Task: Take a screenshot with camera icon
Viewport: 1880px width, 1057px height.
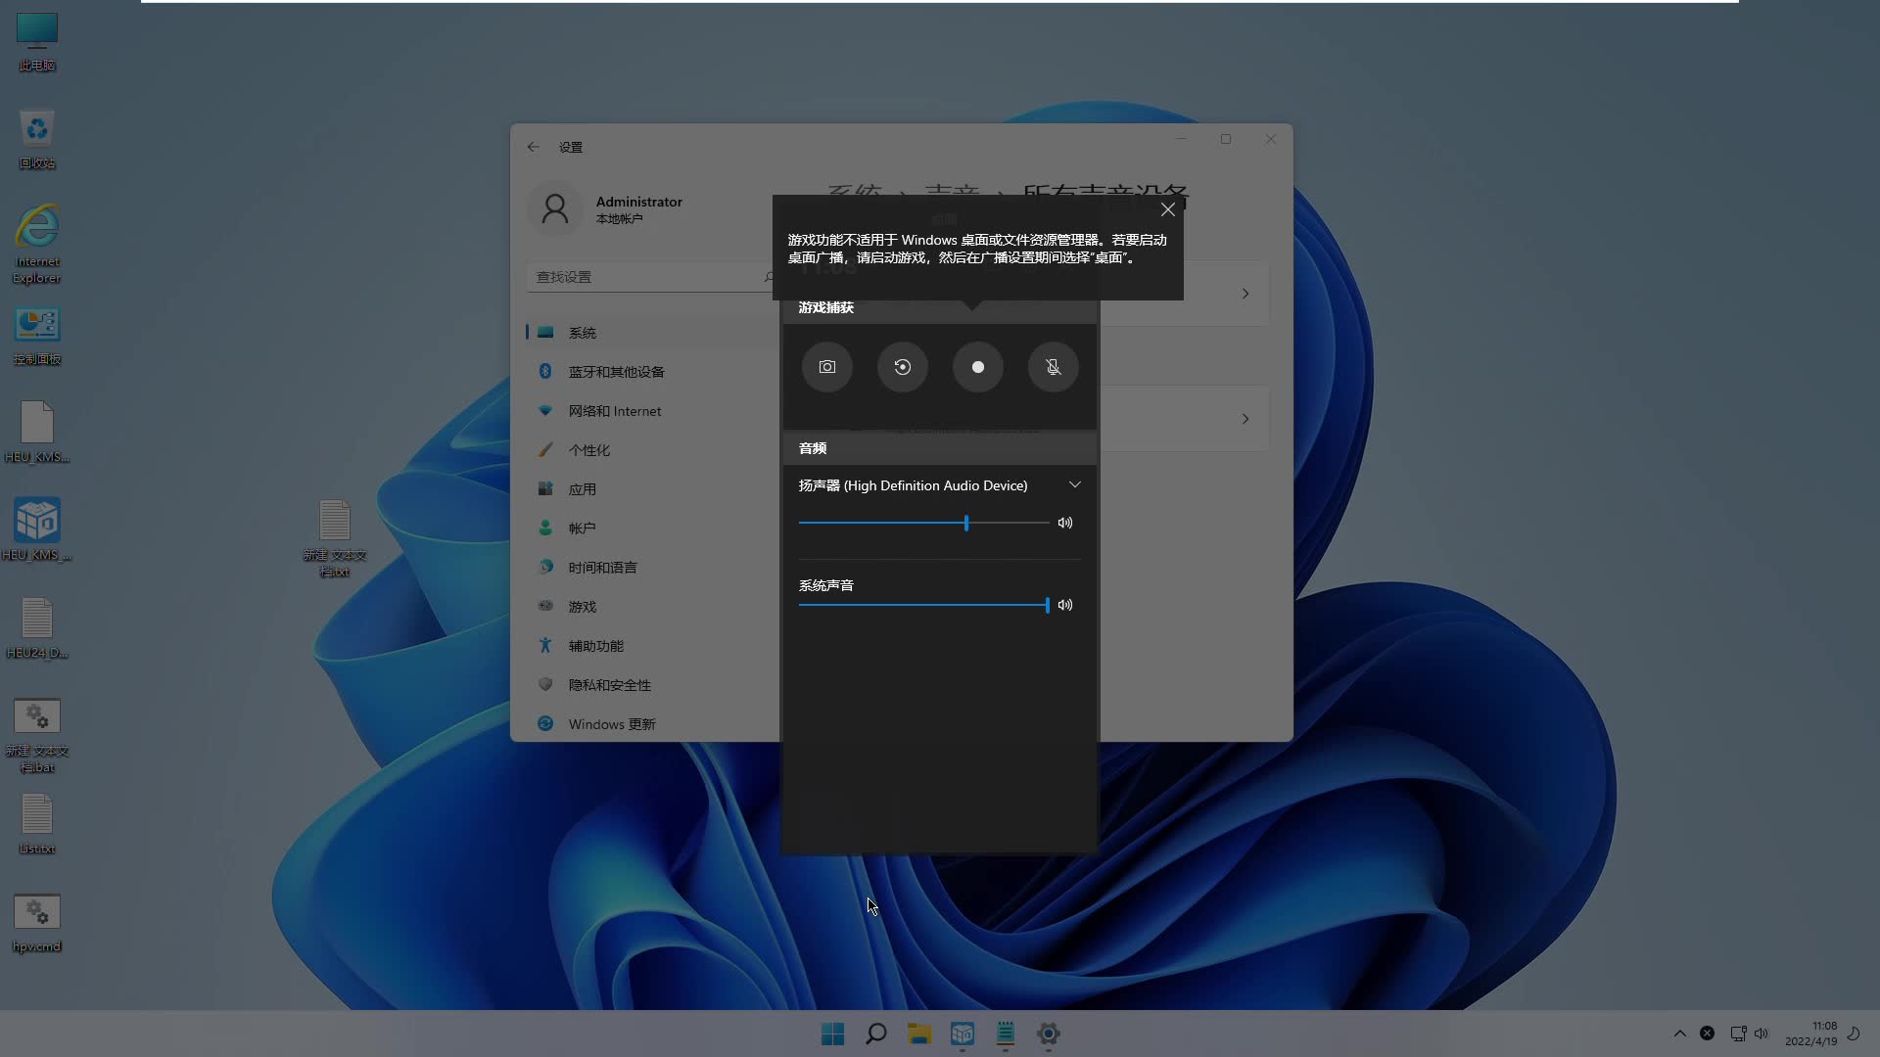Action: 827,367
